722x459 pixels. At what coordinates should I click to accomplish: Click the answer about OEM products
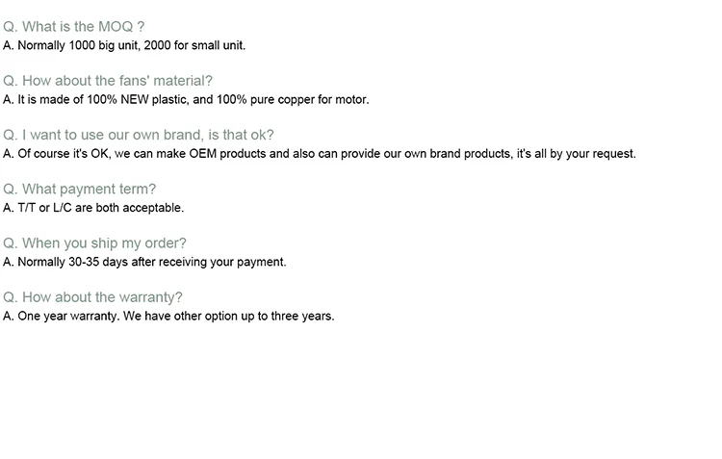(x=320, y=154)
